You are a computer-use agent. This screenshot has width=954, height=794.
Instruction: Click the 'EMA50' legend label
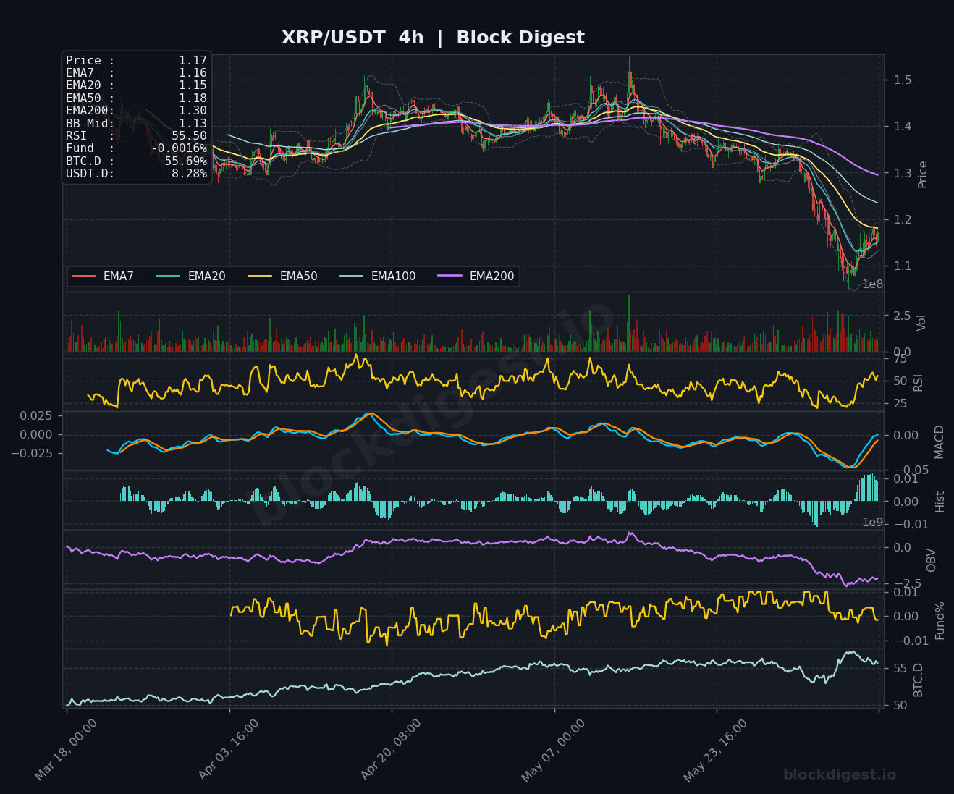pos(299,276)
